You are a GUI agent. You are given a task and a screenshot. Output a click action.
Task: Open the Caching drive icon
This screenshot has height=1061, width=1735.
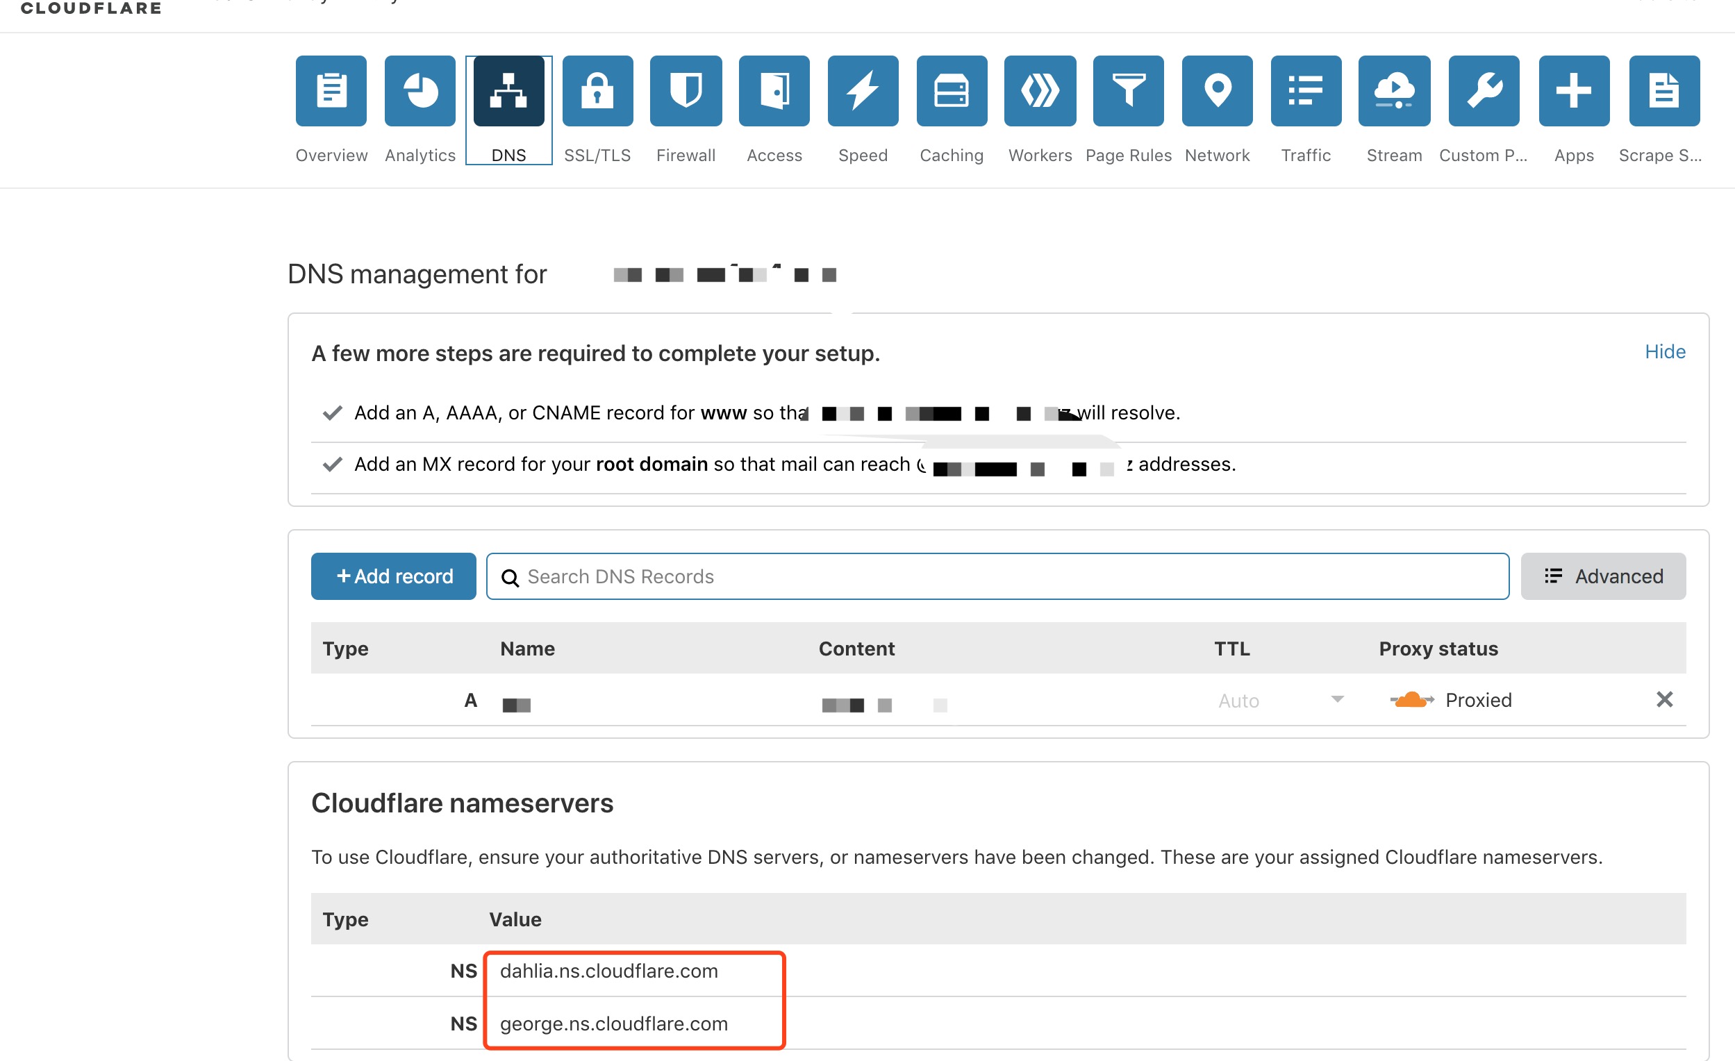point(952,91)
